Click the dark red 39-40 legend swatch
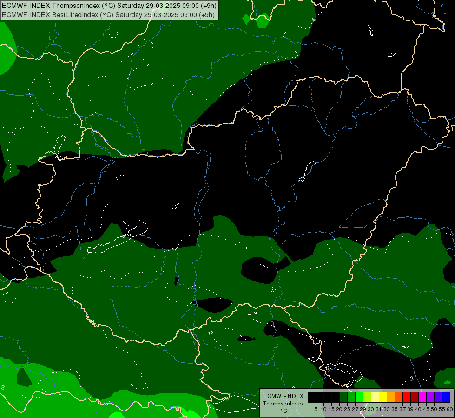 tap(415, 397)
